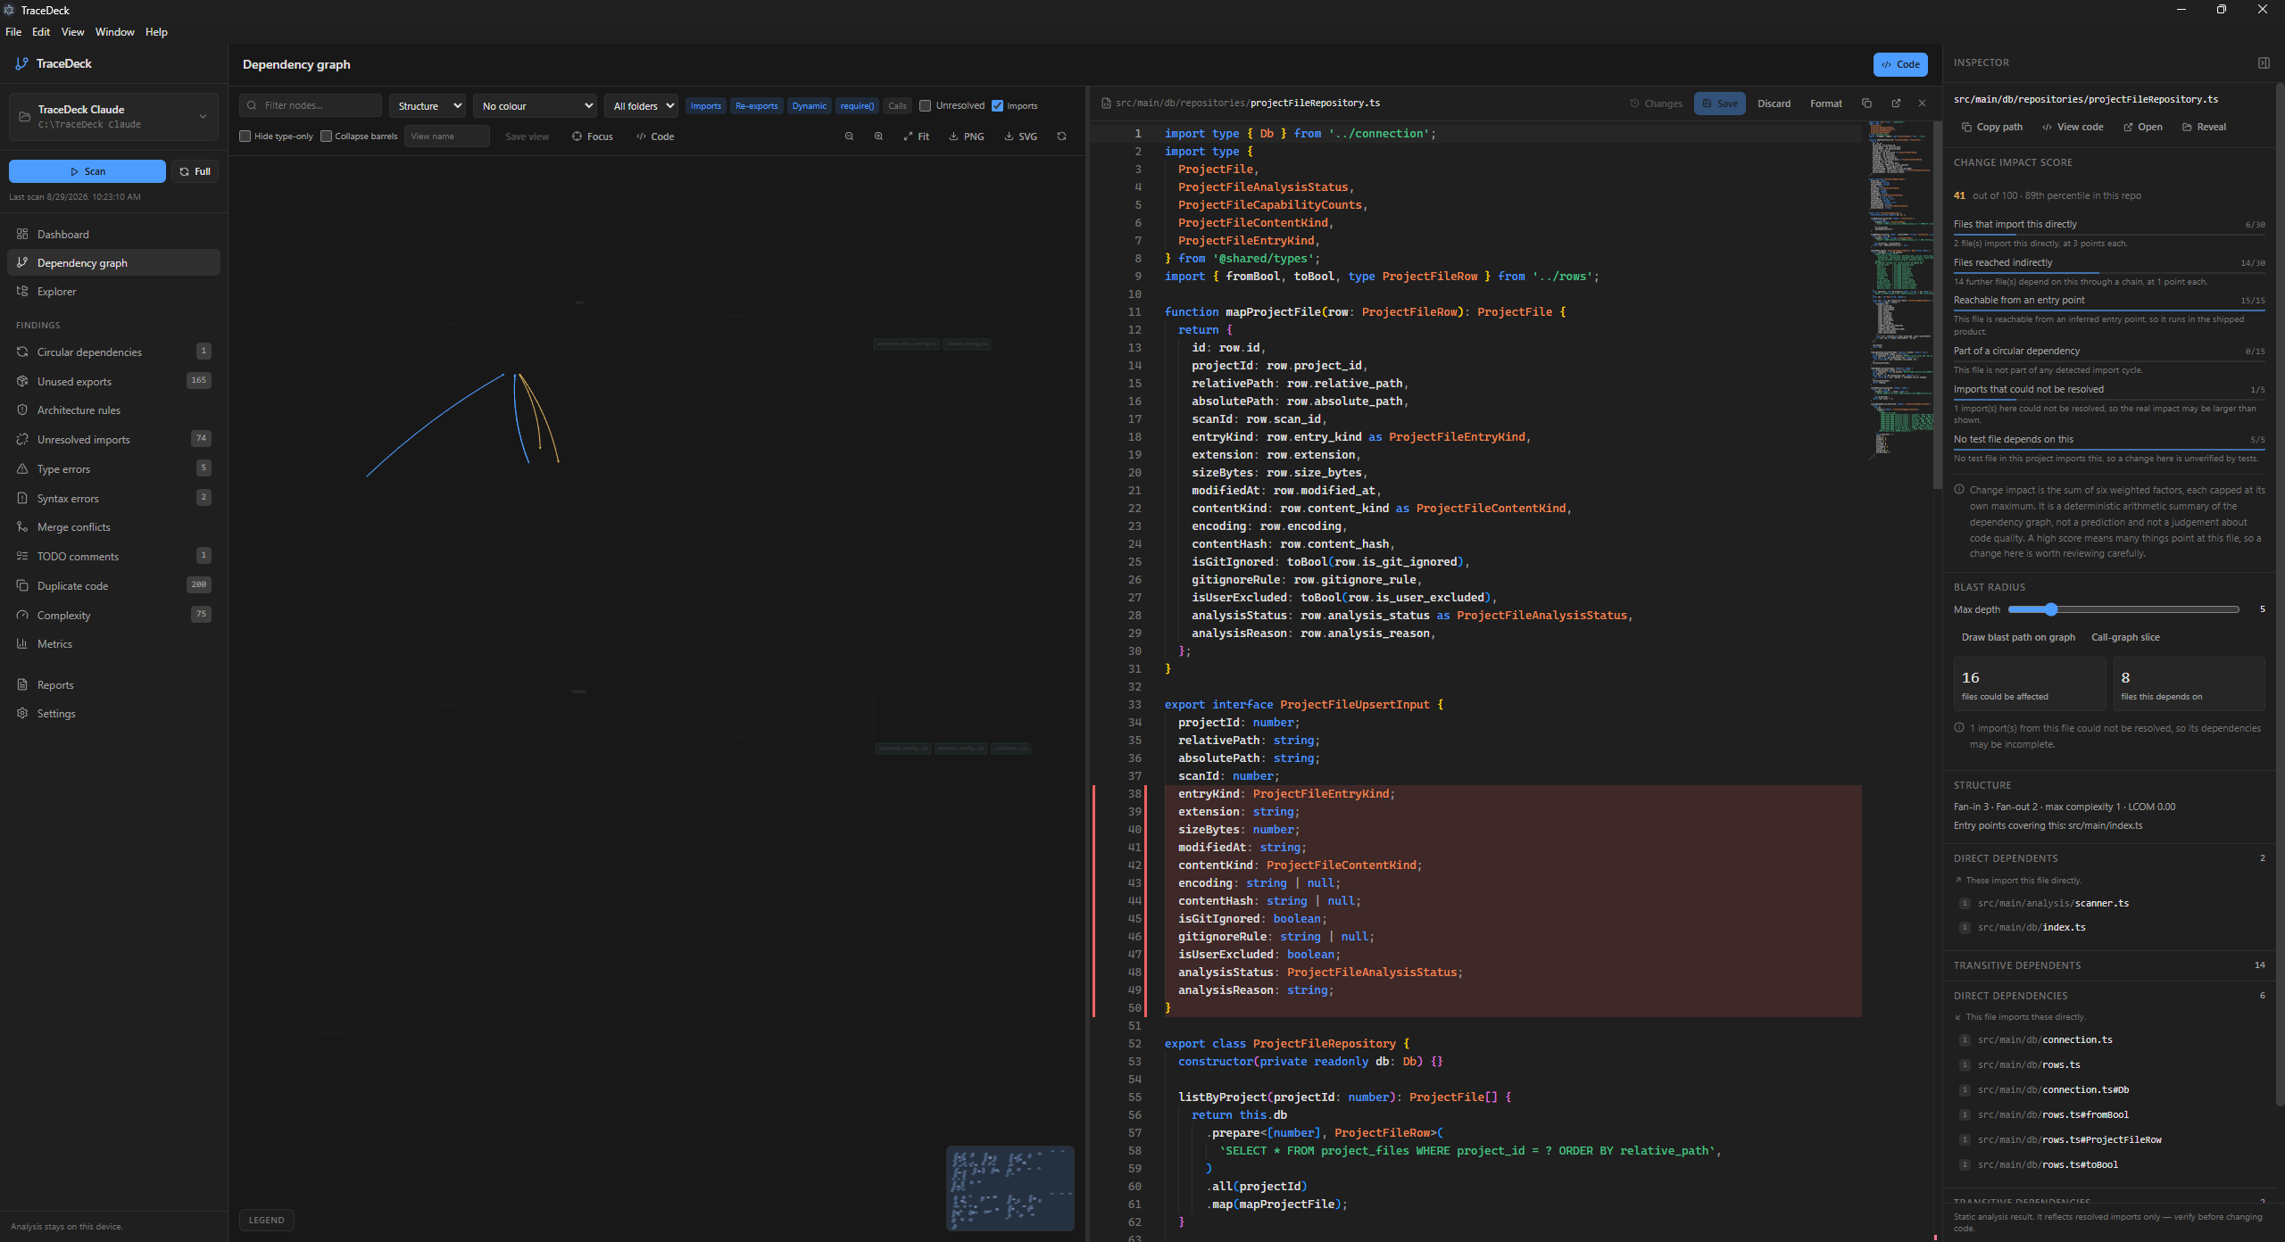Viewport: 2285px width, 1242px height.
Task: Click Focus in graph toolbar
Action: (x=593, y=137)
